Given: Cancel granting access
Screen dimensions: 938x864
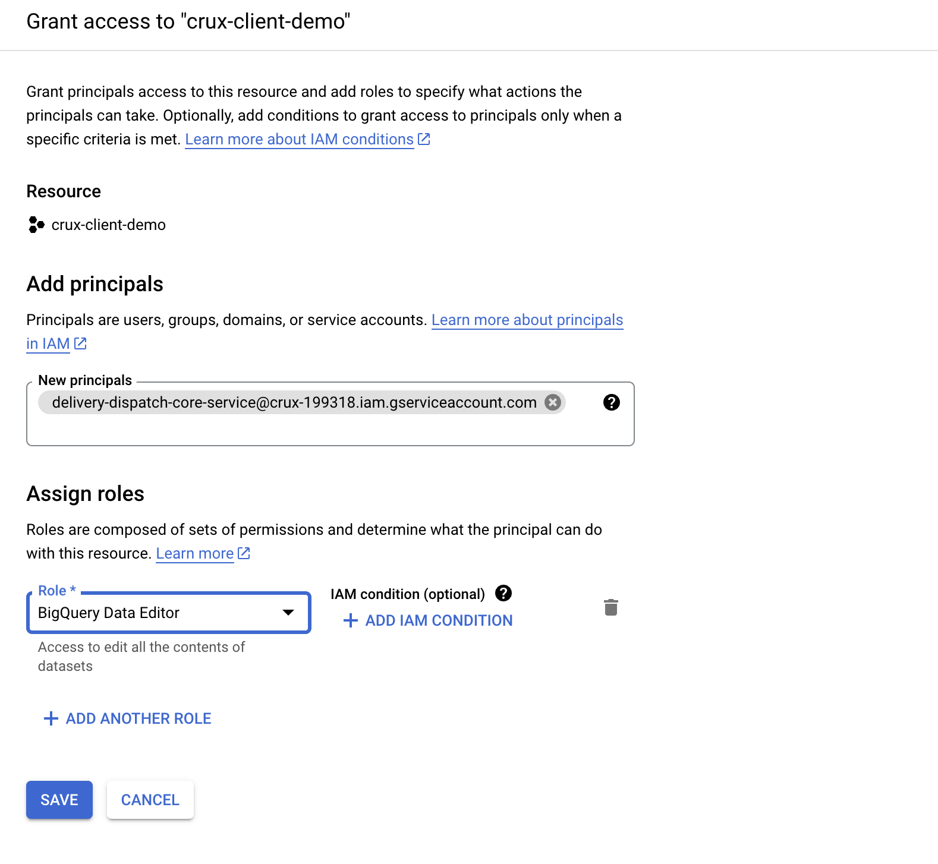Looking at the screenshot, I should click(150, 800).
